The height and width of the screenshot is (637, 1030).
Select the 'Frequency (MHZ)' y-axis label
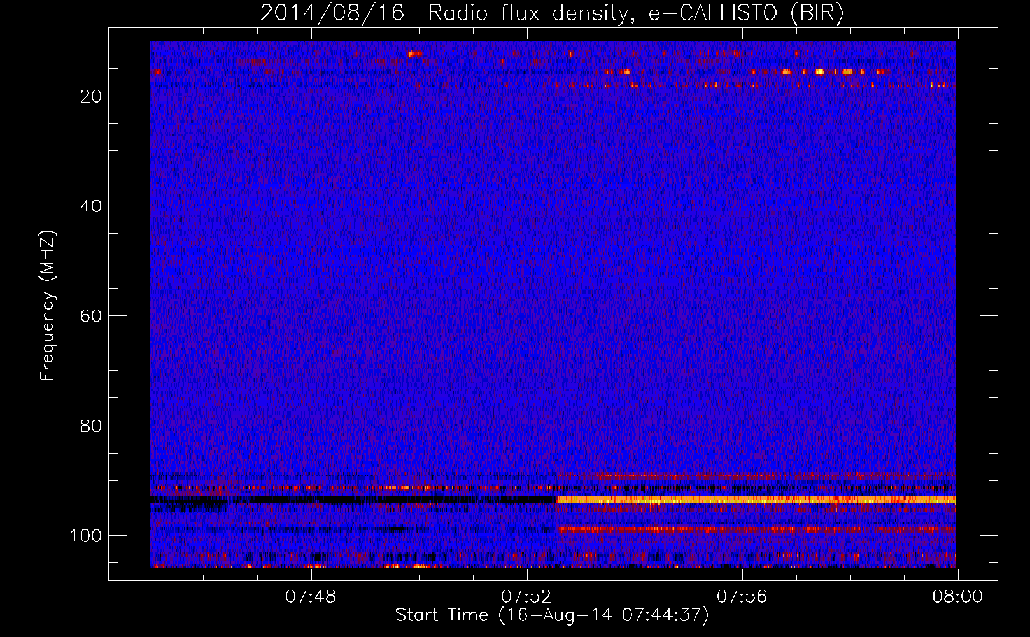pos(48,306)
